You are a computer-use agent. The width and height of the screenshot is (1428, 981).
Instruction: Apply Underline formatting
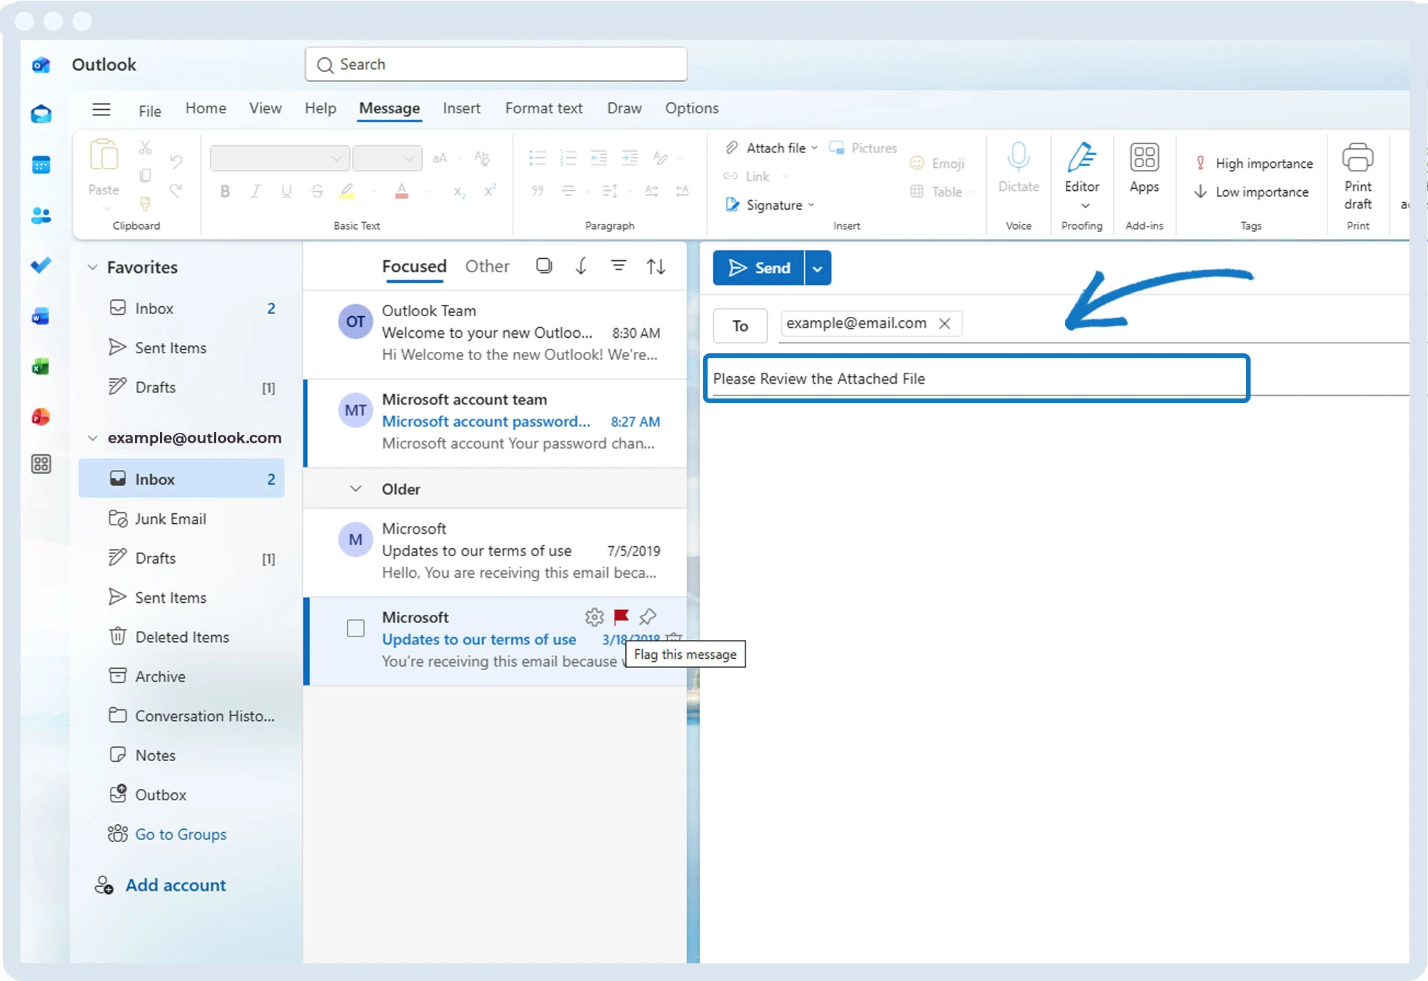[x=287, y=191]
